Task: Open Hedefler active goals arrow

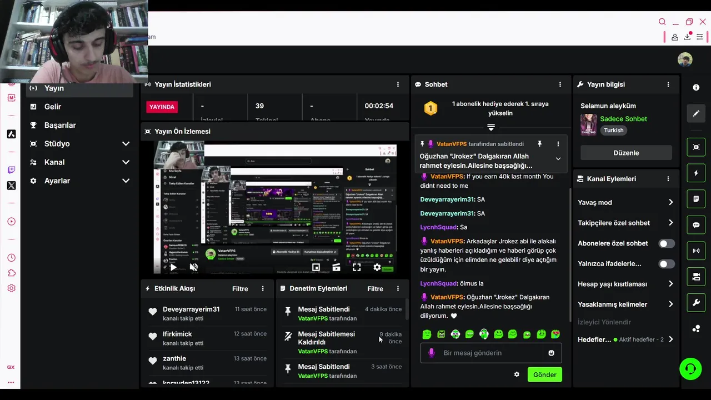Action: (x=670, y=339)
